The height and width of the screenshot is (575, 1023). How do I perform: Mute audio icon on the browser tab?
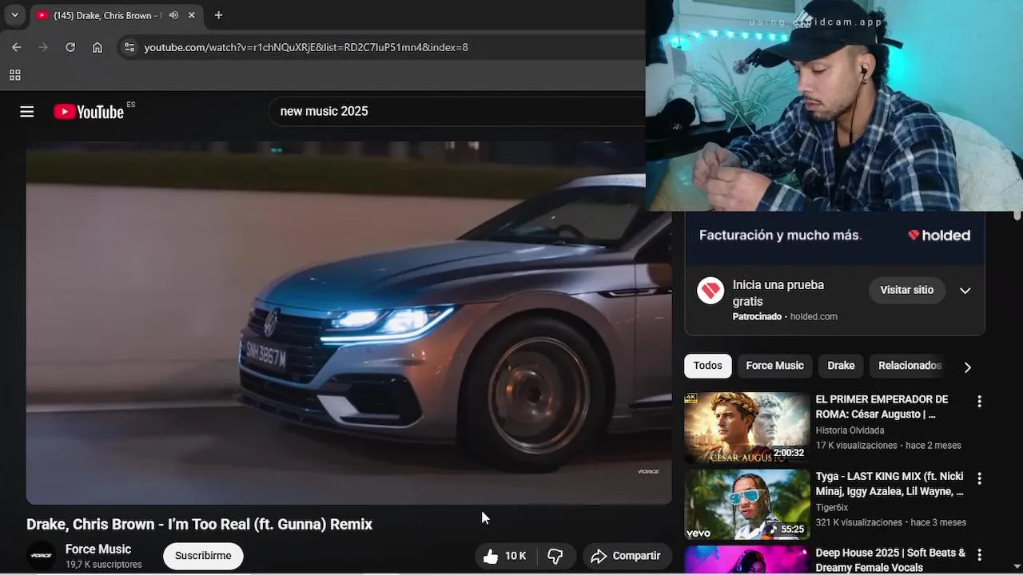(x=173, y=15)
